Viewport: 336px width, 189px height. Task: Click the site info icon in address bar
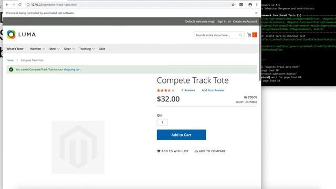pos(28,5)
